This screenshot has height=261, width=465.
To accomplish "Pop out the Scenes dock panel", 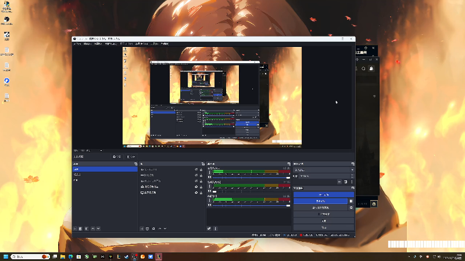I will pos(136,164).
